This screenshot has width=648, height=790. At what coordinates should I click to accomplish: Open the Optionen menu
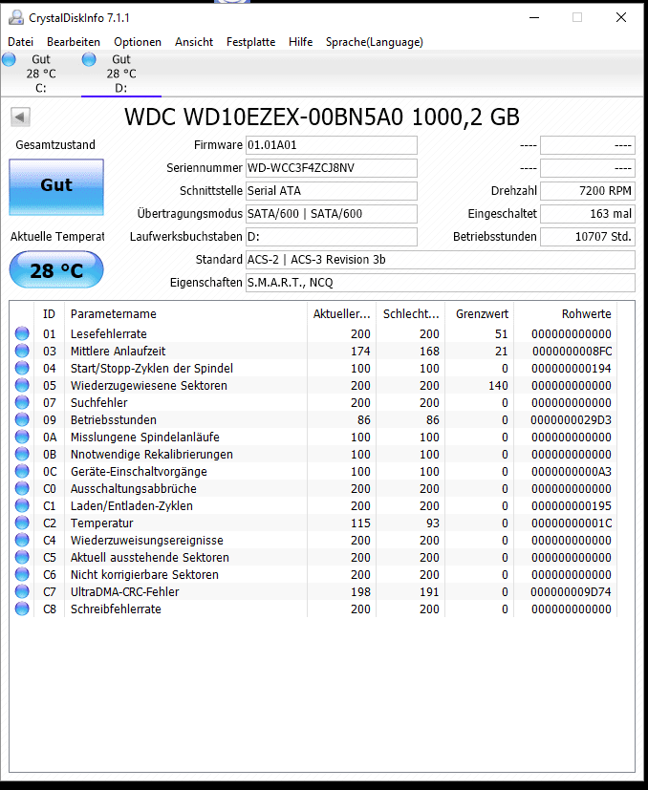[138, 42]
